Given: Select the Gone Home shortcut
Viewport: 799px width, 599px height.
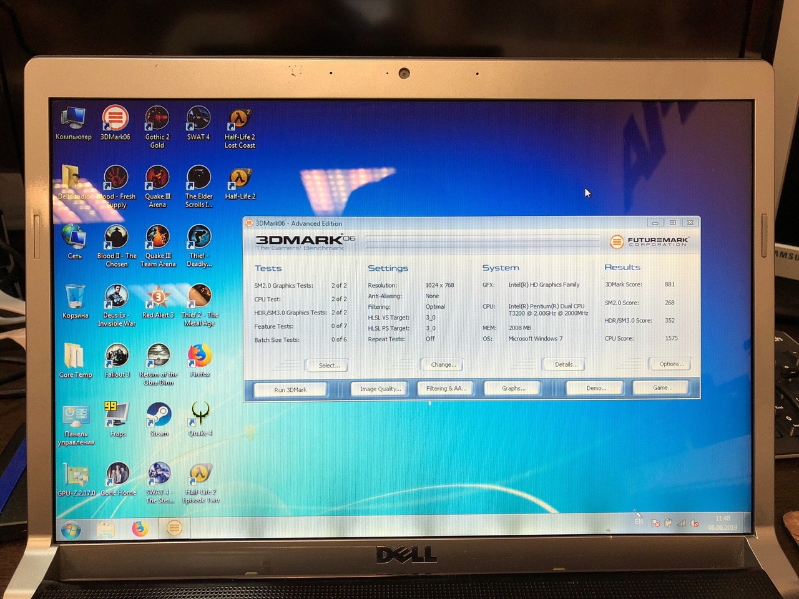Looking at the screenshot, I should coord(118,480).
